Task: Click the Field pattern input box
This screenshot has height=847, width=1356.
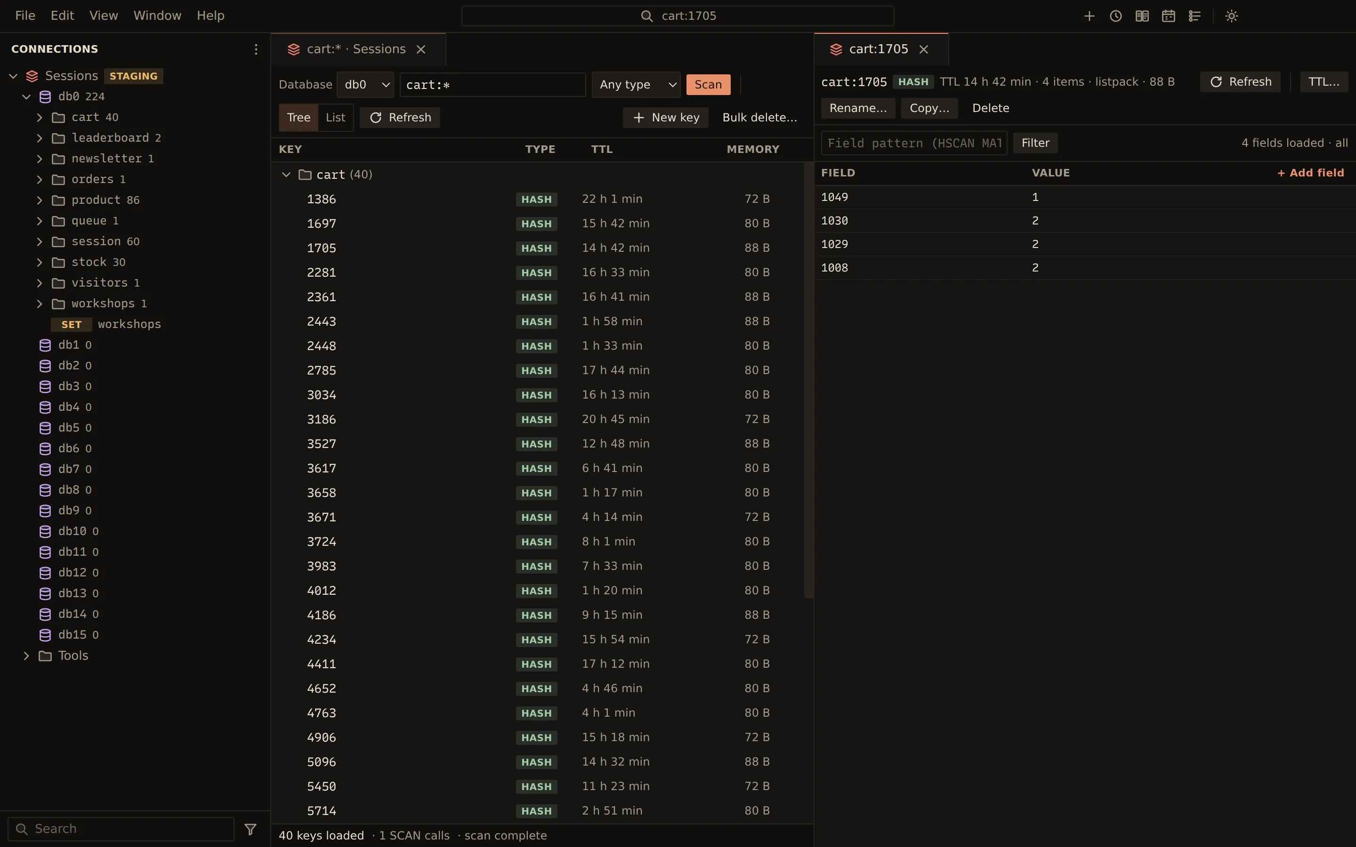Action: click(914, 143)
